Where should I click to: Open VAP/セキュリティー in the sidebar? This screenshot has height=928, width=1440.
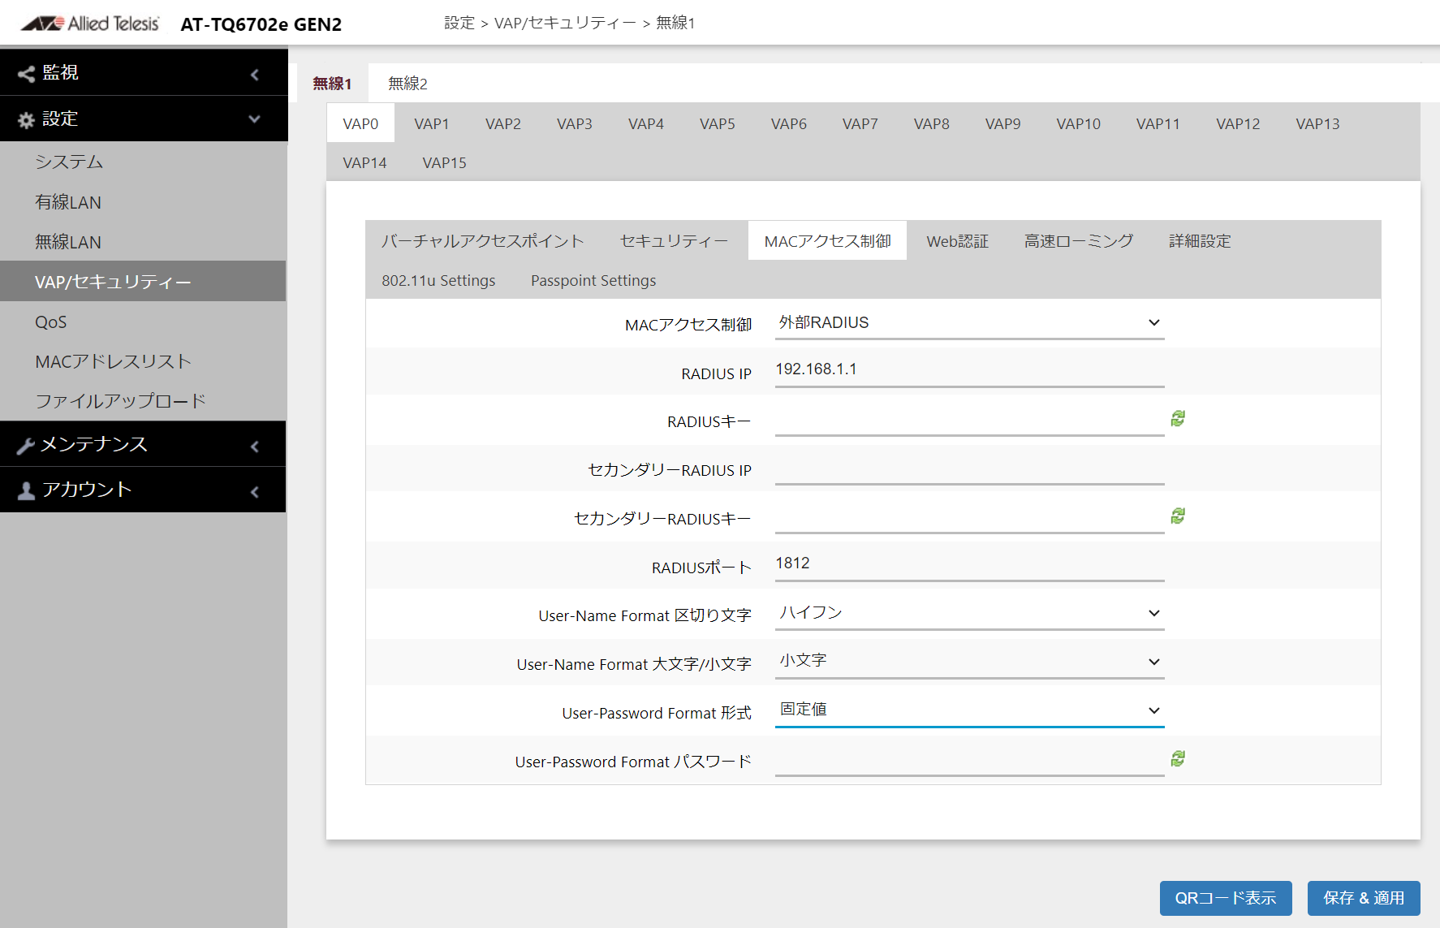[x=143, y=282]
